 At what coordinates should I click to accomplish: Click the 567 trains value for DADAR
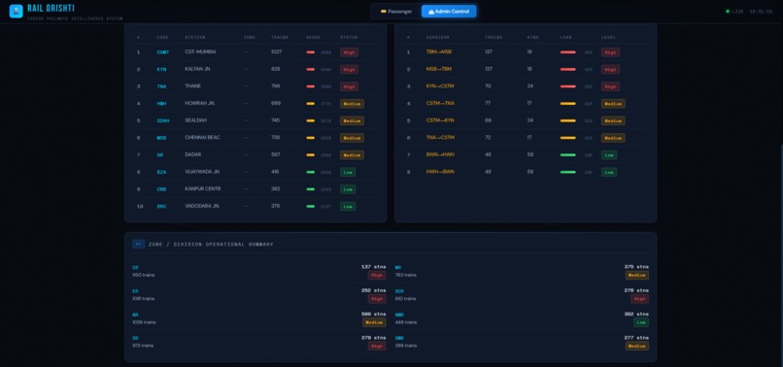tap(276, 154)
